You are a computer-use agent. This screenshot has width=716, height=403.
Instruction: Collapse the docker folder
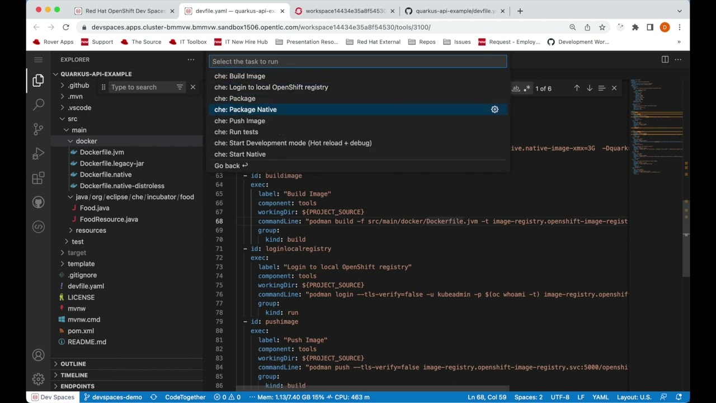coord(86,141)
